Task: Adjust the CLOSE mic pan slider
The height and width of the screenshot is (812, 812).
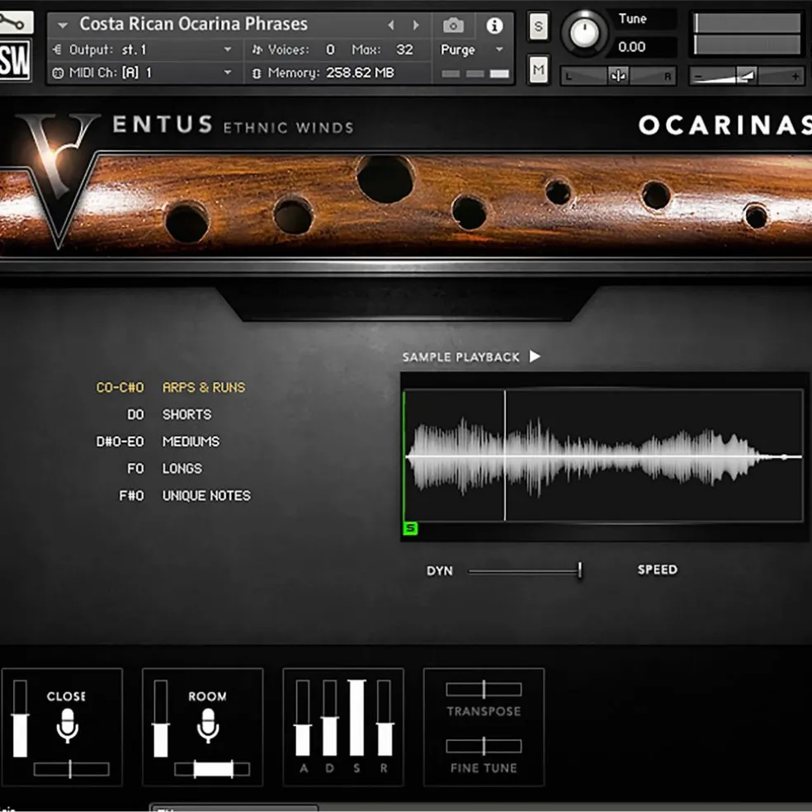Action: click(x=72, y=769)
